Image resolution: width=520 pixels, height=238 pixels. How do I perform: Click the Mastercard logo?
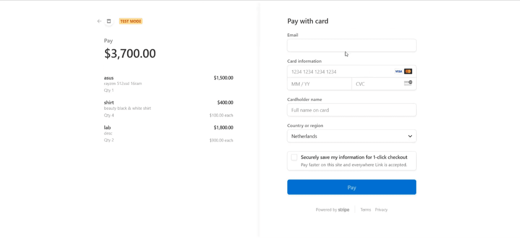tap(408, 71)
